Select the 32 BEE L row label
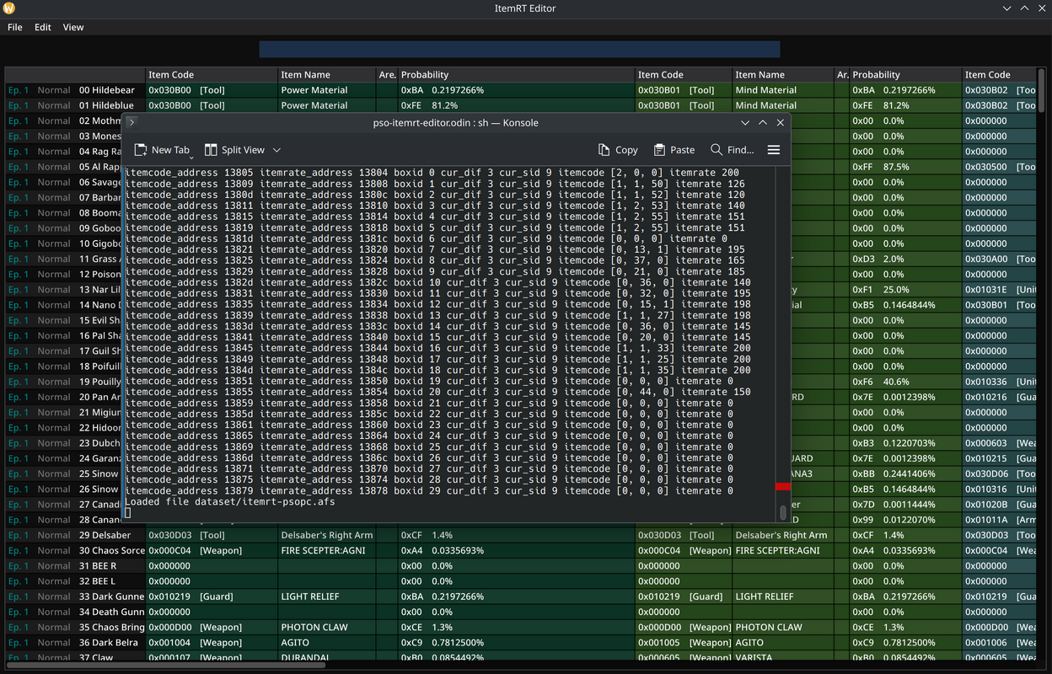The width and height of the screenshot is (1052, 674). 98,581
